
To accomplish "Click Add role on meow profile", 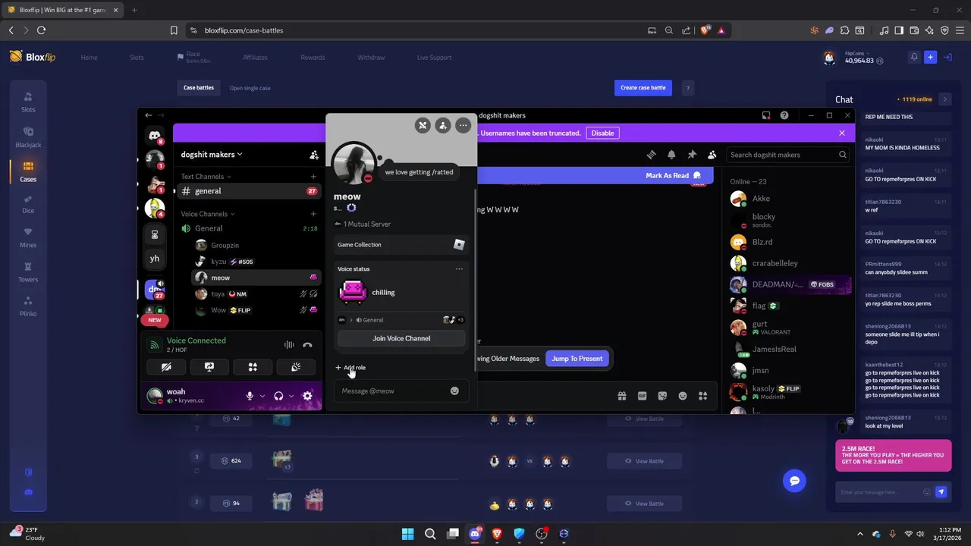I will coord(350,368).
